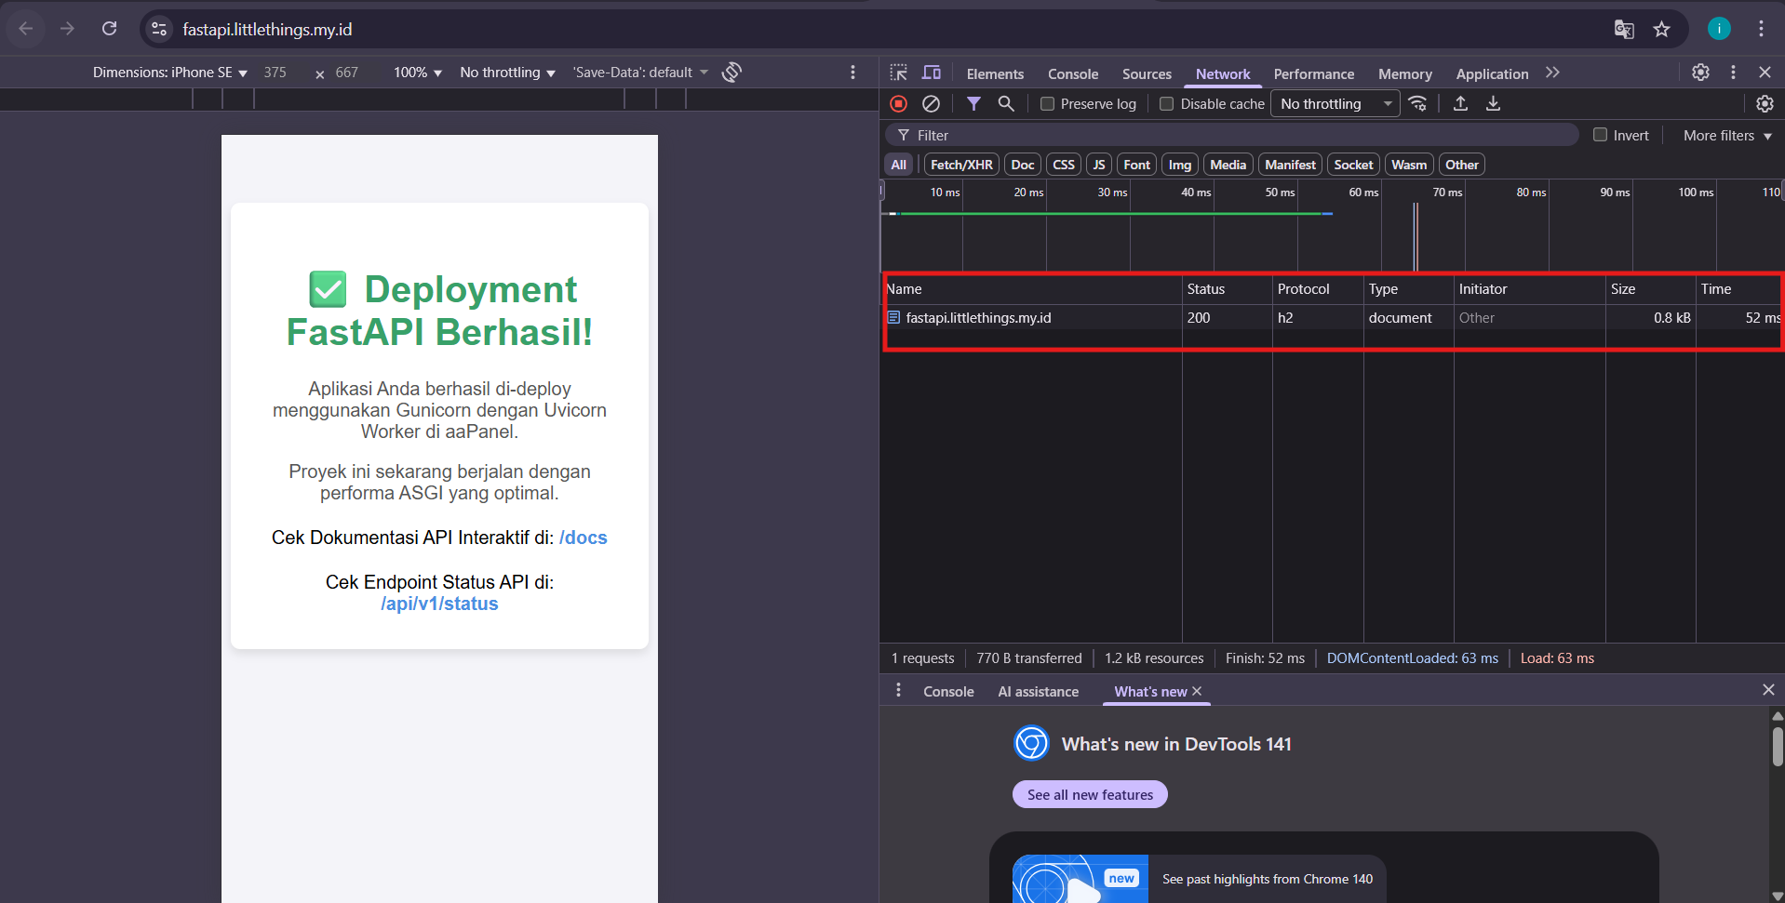The width and height of the screenshot is (1785, 903).
Task: Clear the network log
Action: click(x=931, y=103)
